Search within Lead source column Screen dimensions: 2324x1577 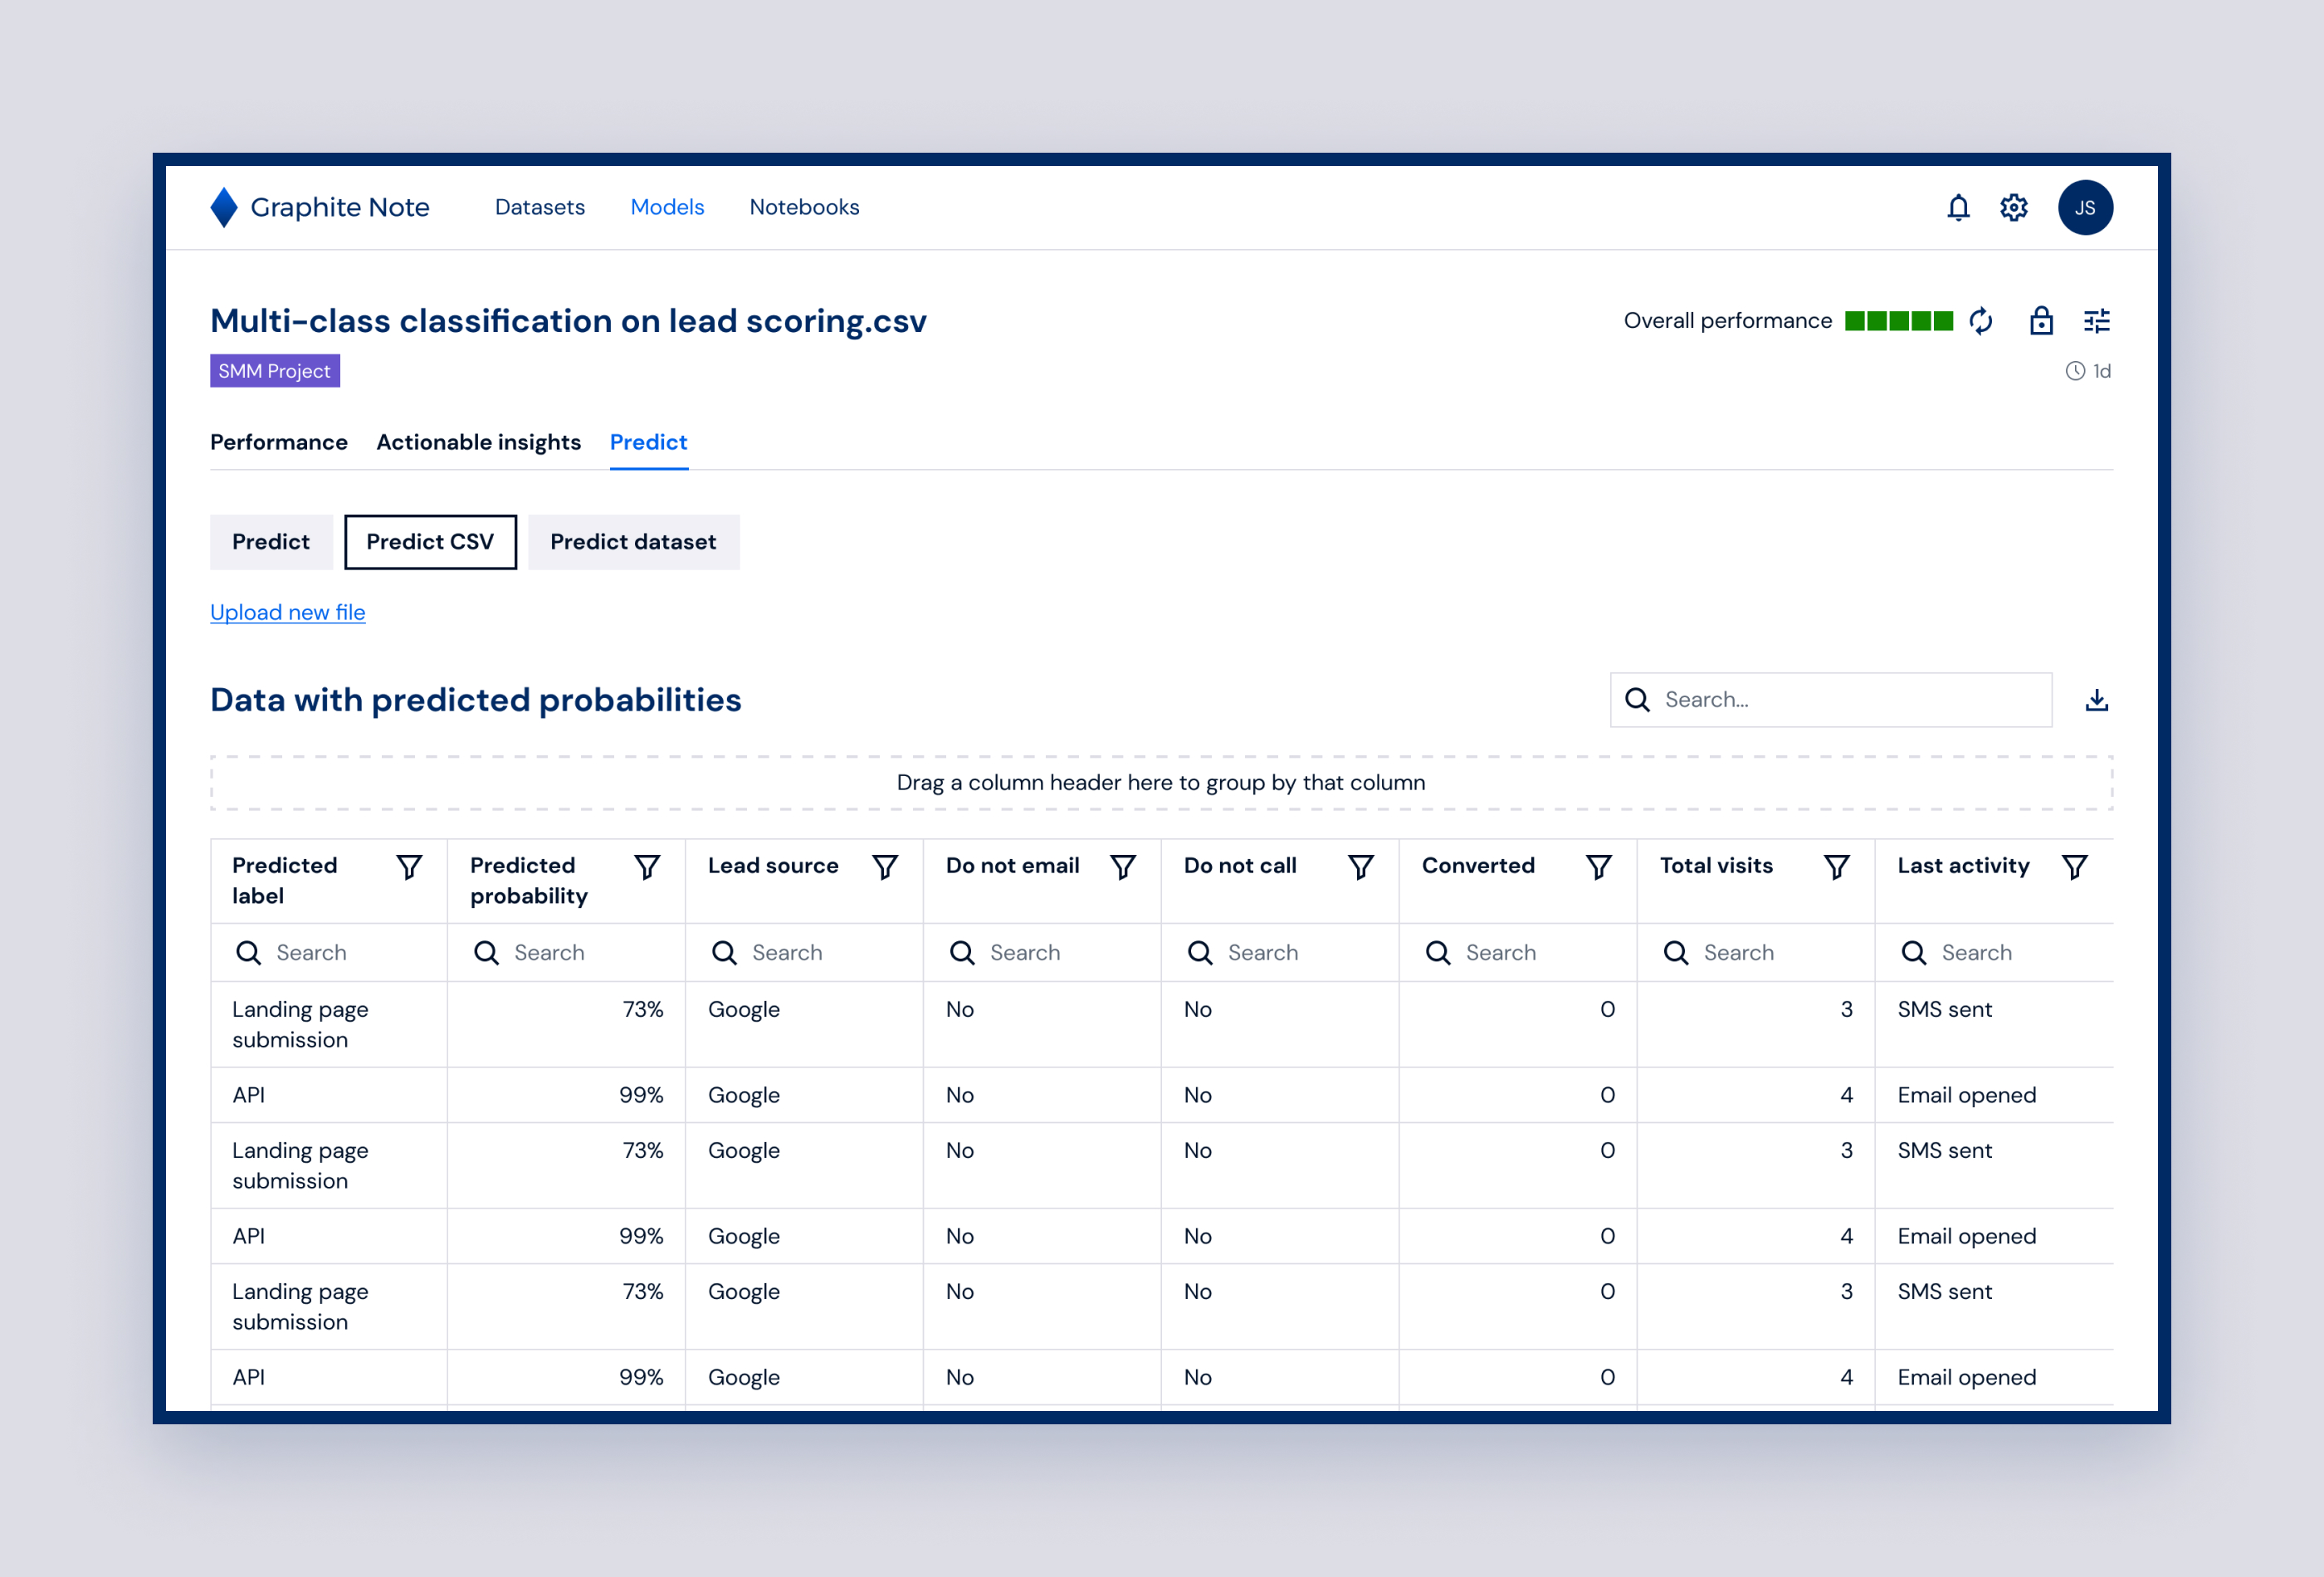[x=805, y=953]
